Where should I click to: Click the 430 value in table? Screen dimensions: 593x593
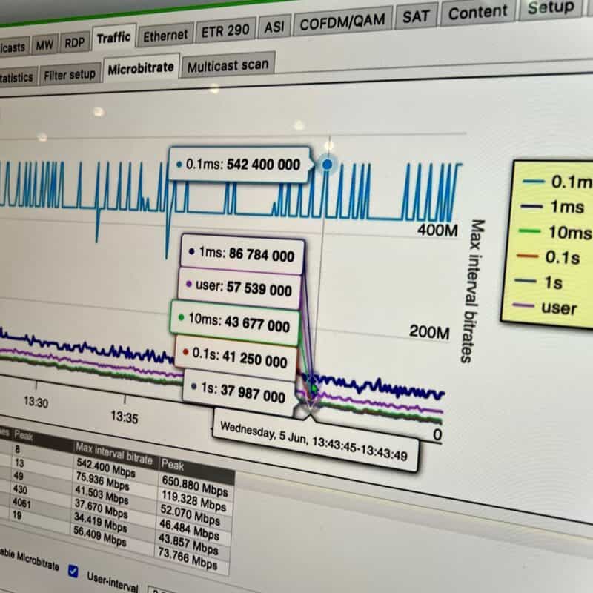[20, 489]
